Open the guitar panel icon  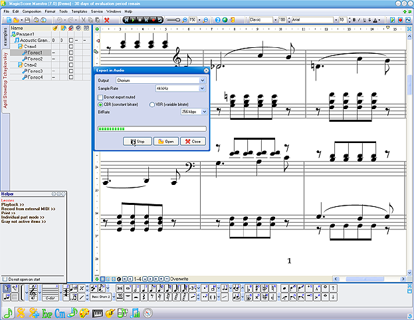pyautogui.click(x=110, y=313)
